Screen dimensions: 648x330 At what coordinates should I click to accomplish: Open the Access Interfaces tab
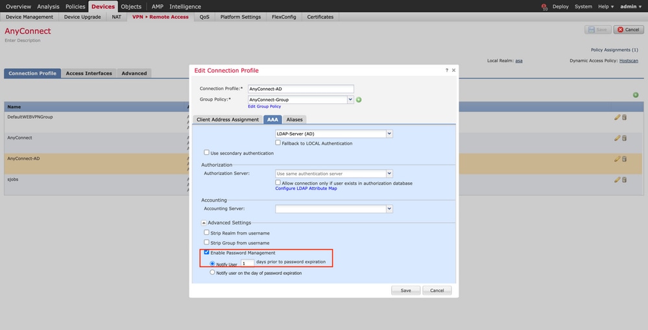pyautogui.click(x=89, y=73)
